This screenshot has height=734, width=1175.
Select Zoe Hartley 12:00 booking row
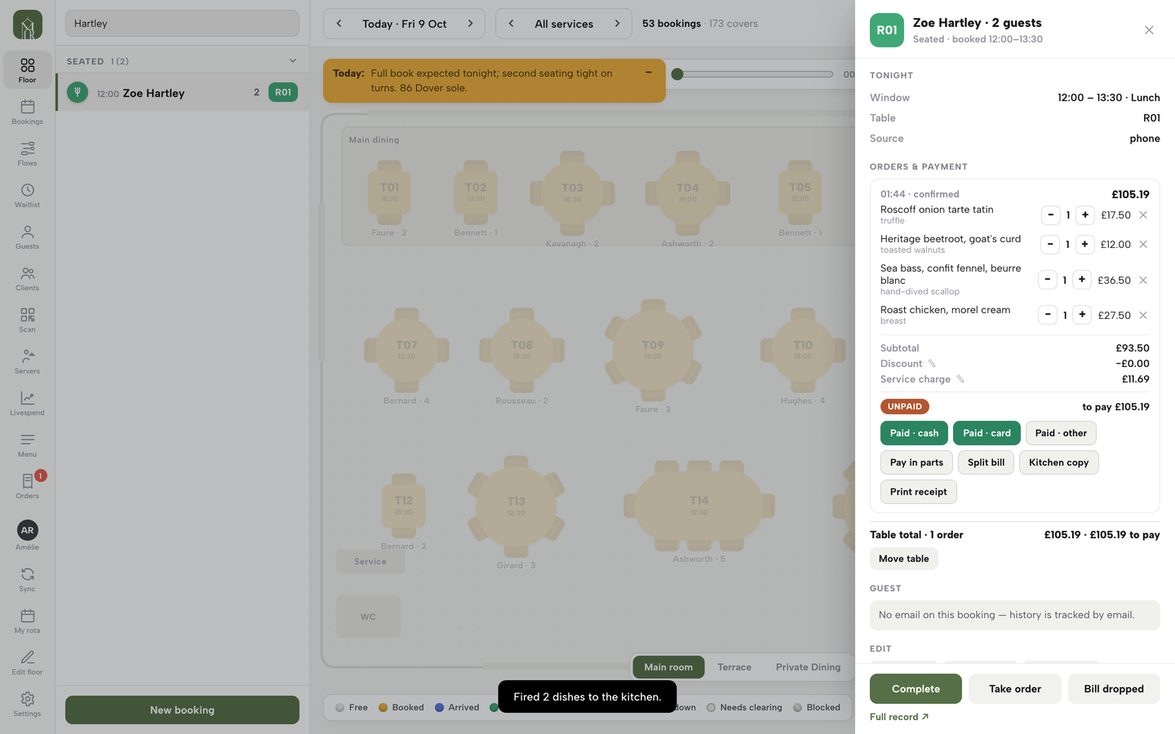pyautogui.click(x=183, y=93)
